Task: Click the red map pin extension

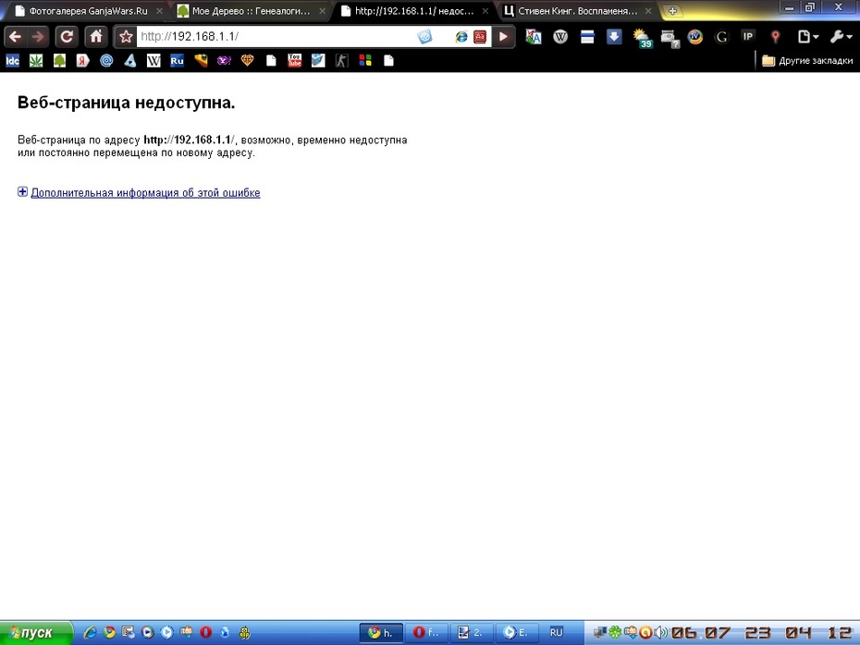Action: coord(775,37)
